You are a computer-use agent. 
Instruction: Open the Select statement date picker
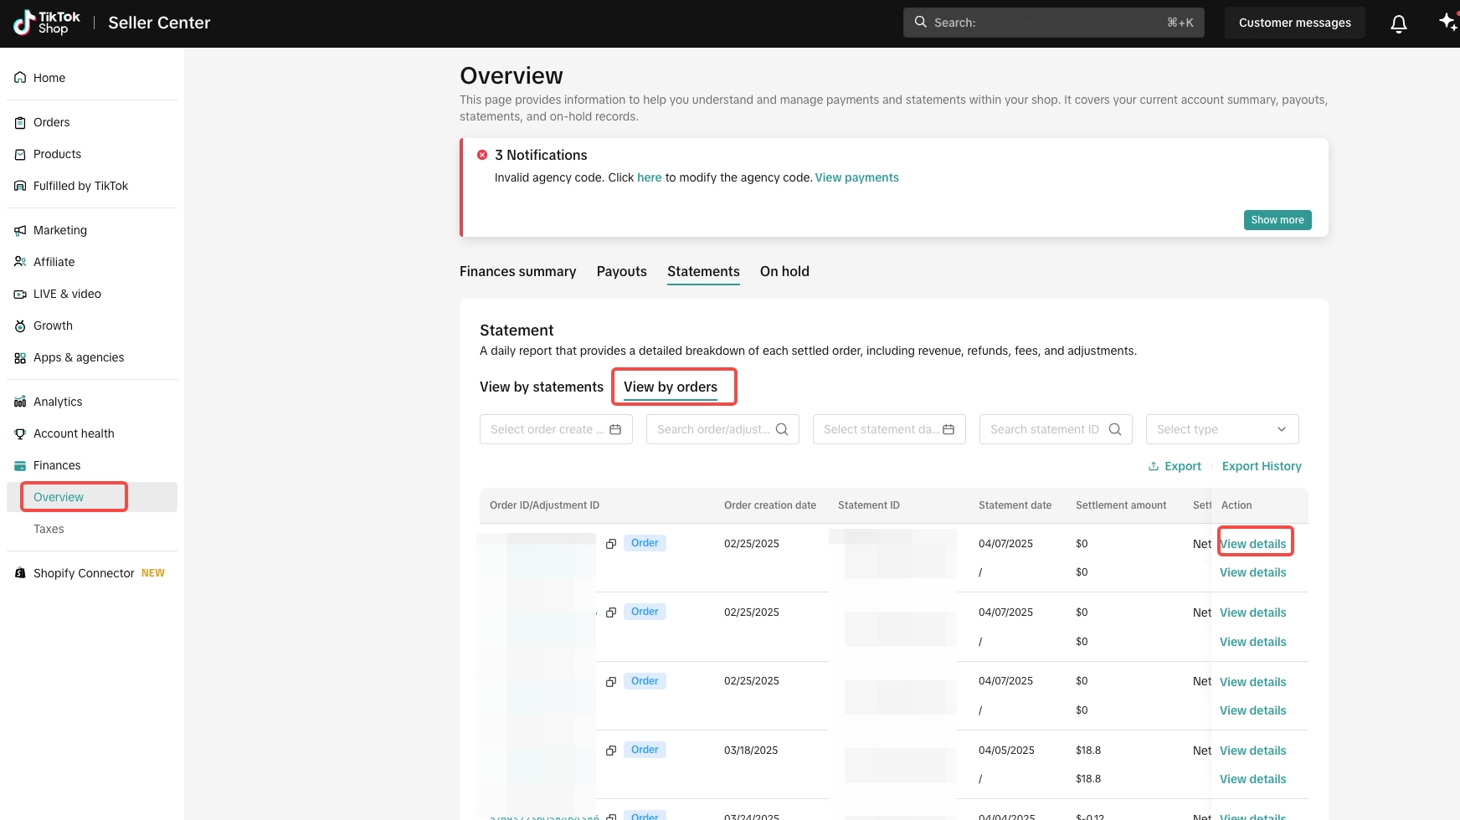point(889,429)
